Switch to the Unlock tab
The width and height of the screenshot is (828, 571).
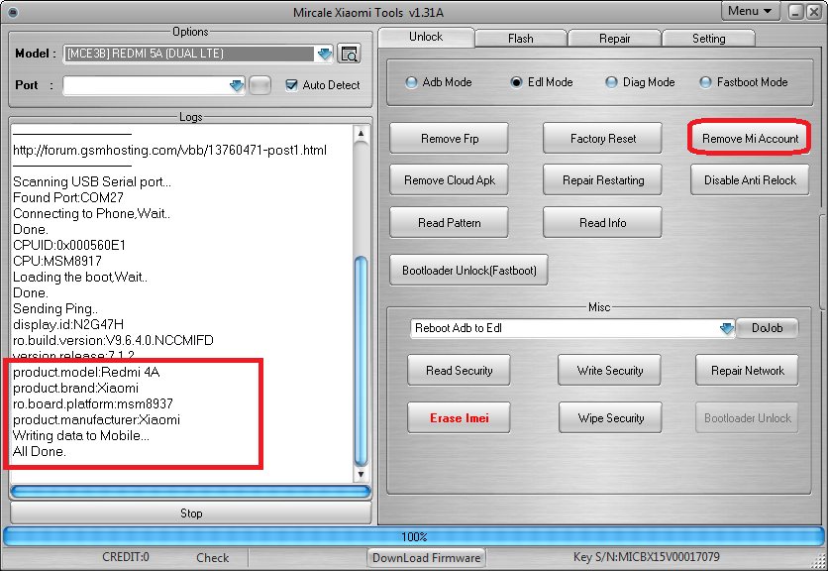tap(426, 37)
